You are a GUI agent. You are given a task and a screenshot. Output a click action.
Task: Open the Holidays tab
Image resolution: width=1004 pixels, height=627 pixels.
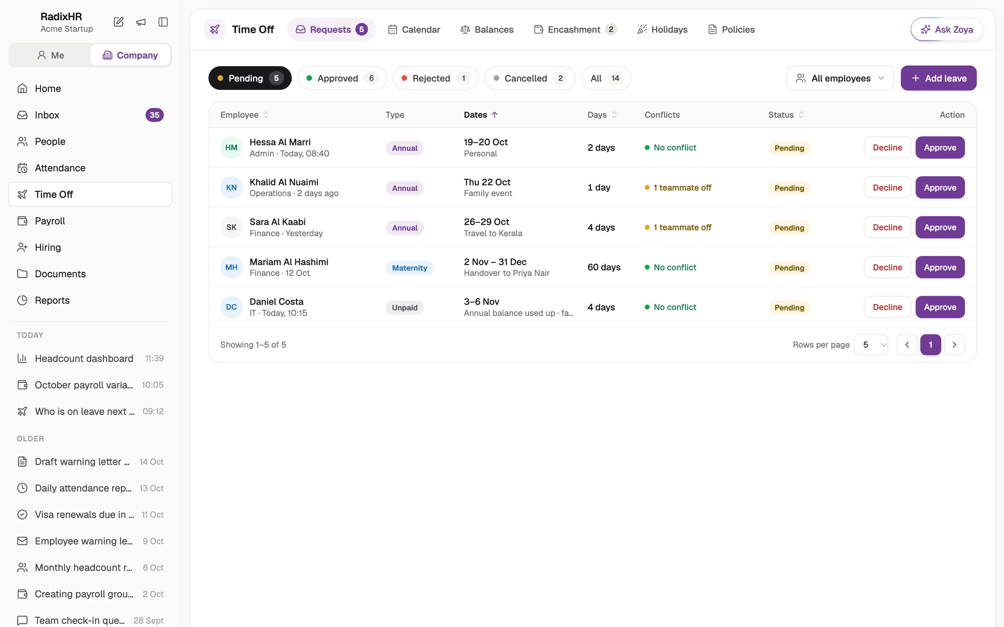tap(662, 30)
